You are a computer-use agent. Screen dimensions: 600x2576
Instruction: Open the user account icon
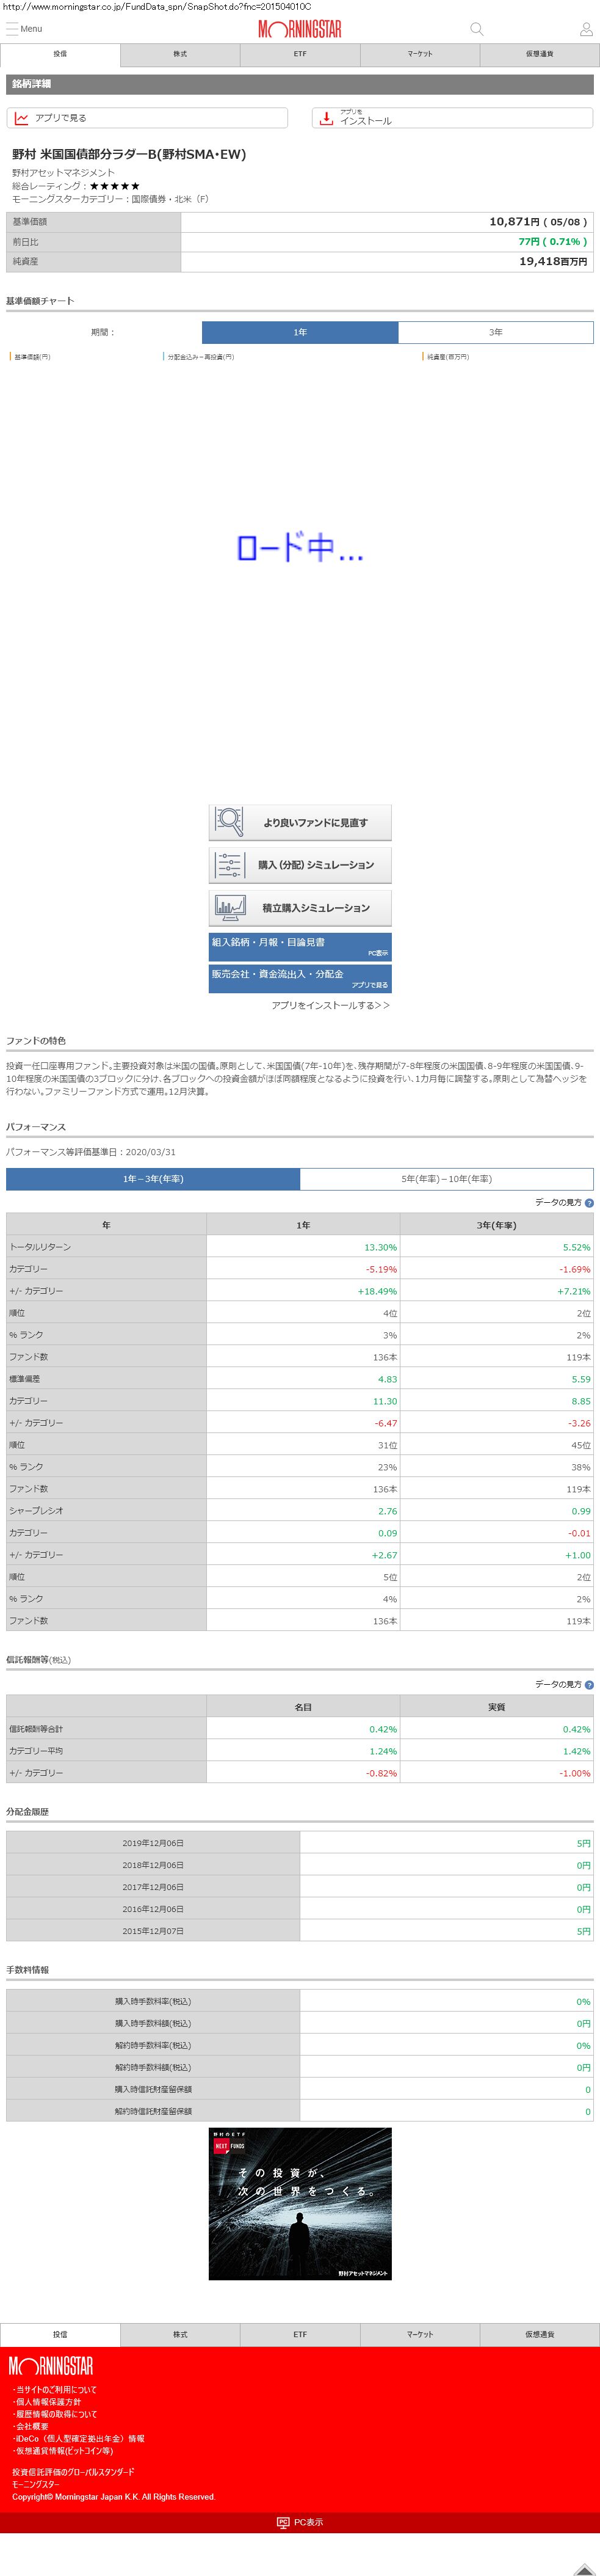pyautogui.click(x=586, y=29)
